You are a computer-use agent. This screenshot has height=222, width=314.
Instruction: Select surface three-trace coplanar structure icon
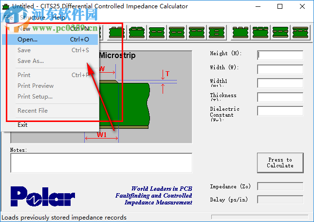(x=240, y=33)
